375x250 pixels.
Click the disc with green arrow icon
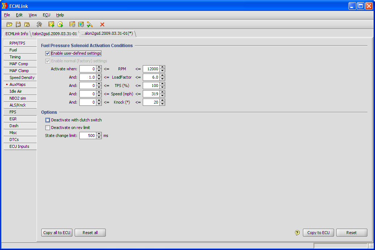click(x=60, y=24)
